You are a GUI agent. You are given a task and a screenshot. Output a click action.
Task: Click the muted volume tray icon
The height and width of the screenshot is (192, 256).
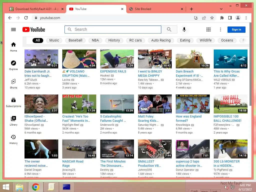click(x=226, y=187)
